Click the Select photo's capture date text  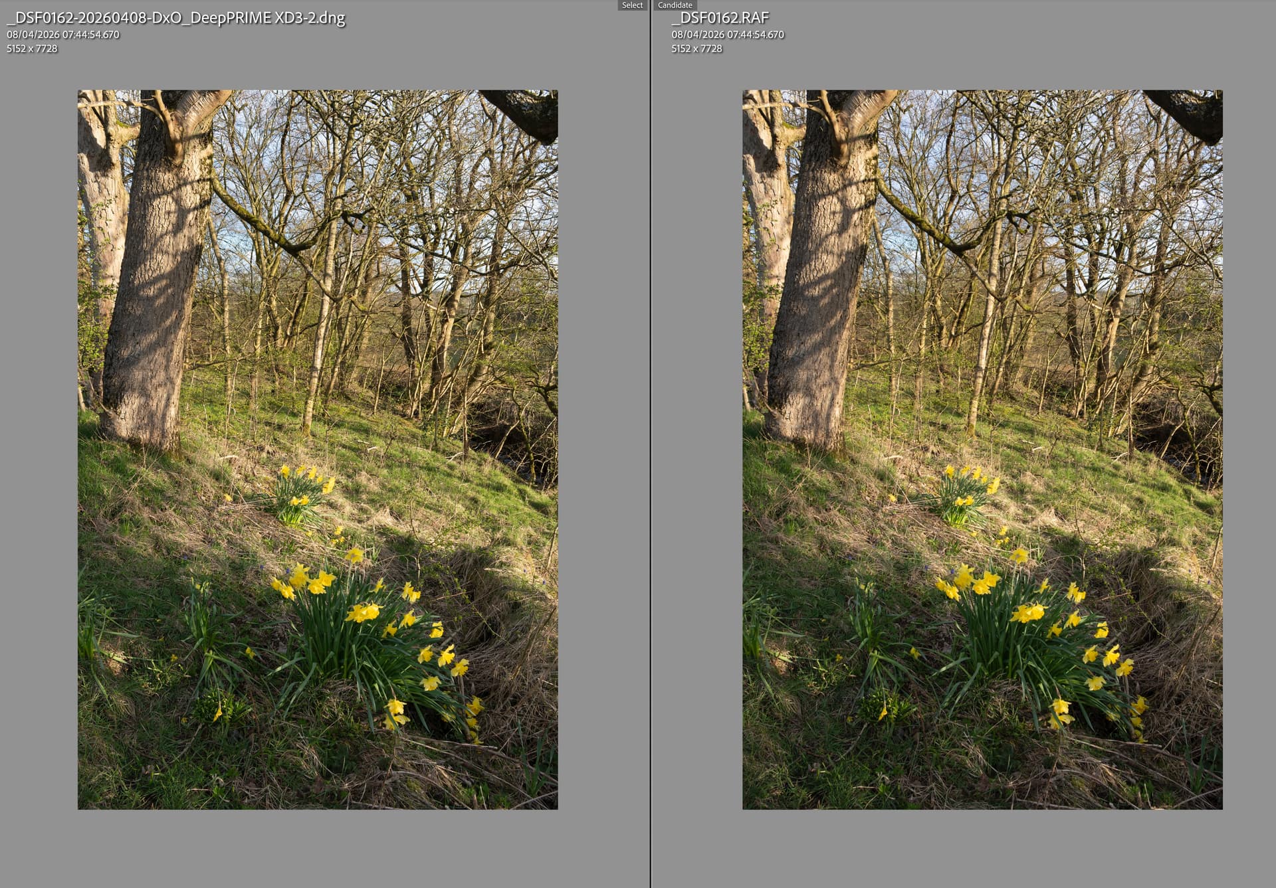click(x=63, y=35)
